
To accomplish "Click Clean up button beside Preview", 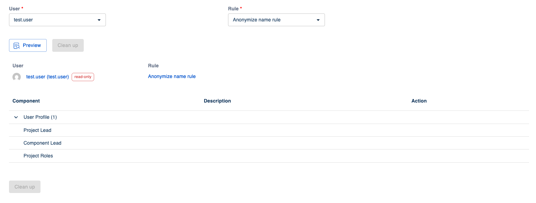I will pyautogui.click(x=68, y=46).
